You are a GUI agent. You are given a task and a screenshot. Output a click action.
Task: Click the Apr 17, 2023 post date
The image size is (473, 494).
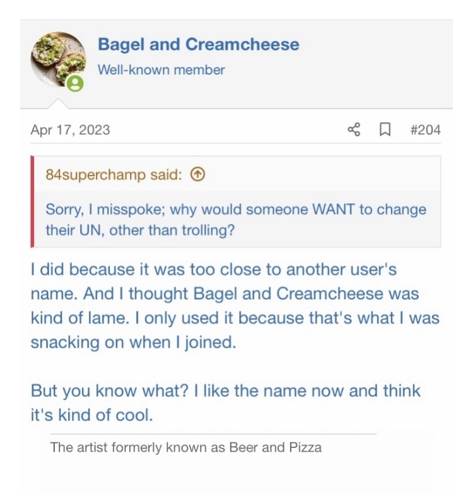click(70, 131)
